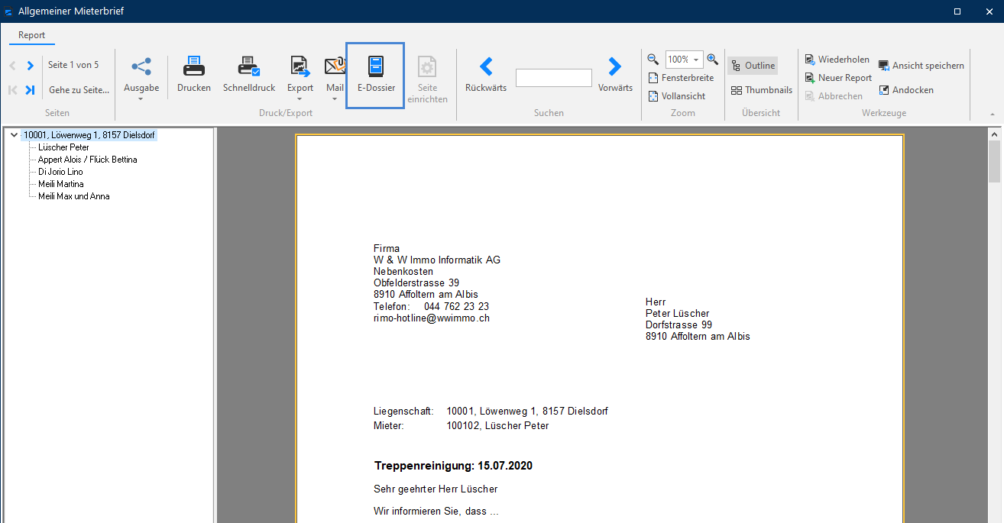The width and height of the screenshot is (1004, 523).
Task: Click the Vorwärts search arrow
Action: point(615,66)
